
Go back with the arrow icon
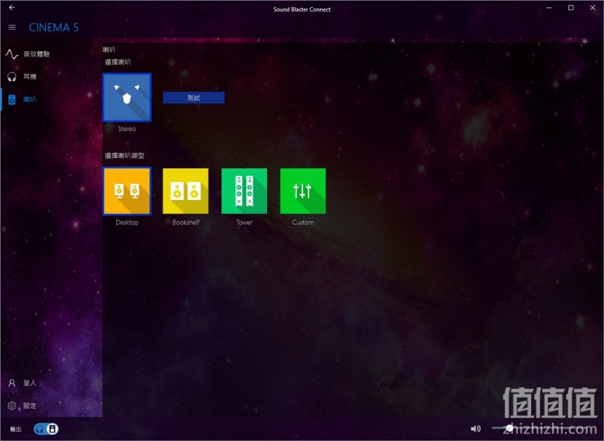pyautogui.click(x=12, y=7)
